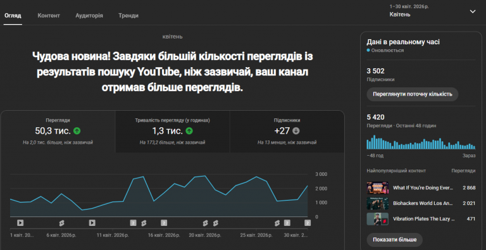Click the +27 subscribers value

pos(282,131)
